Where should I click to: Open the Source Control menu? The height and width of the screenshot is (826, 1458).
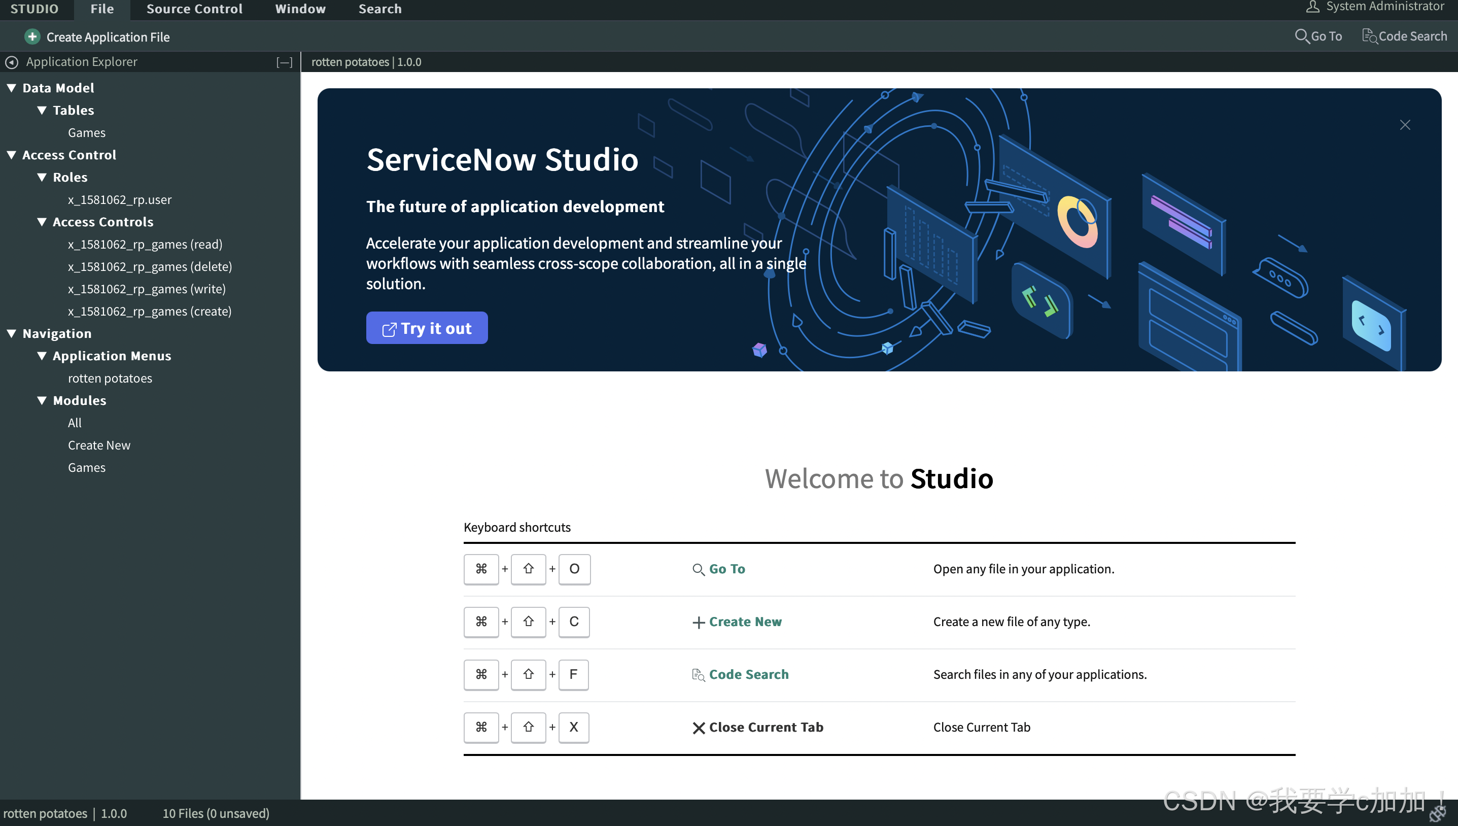[x=194, y=9]
